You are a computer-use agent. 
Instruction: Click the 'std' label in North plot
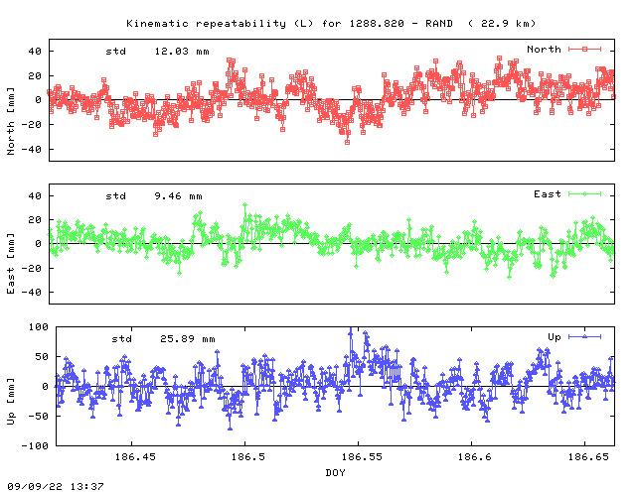pos(115,52)
